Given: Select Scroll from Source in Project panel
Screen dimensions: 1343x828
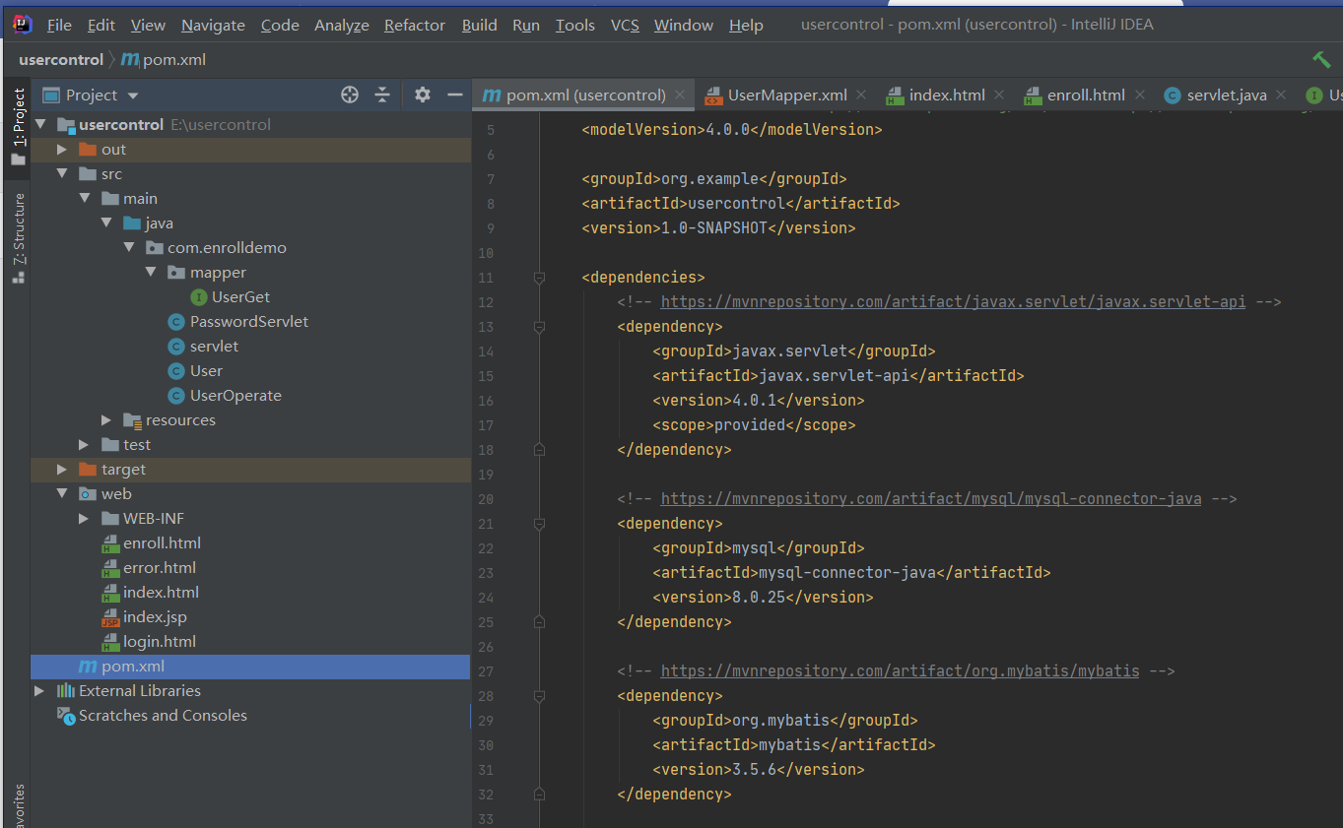Looking at the screenshot, I should click(x=350, y=95).
